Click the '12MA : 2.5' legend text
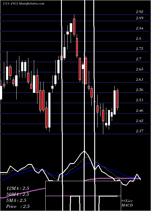This screenshot has height=211, width=151. 18,188
